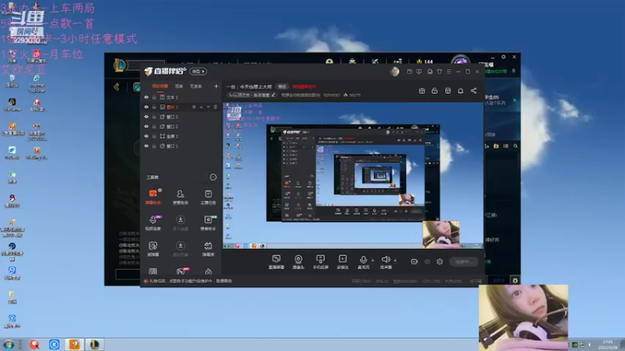The image size is (625, 351).
Task: Select the 窗口 1 layer row
Action: 181,146
